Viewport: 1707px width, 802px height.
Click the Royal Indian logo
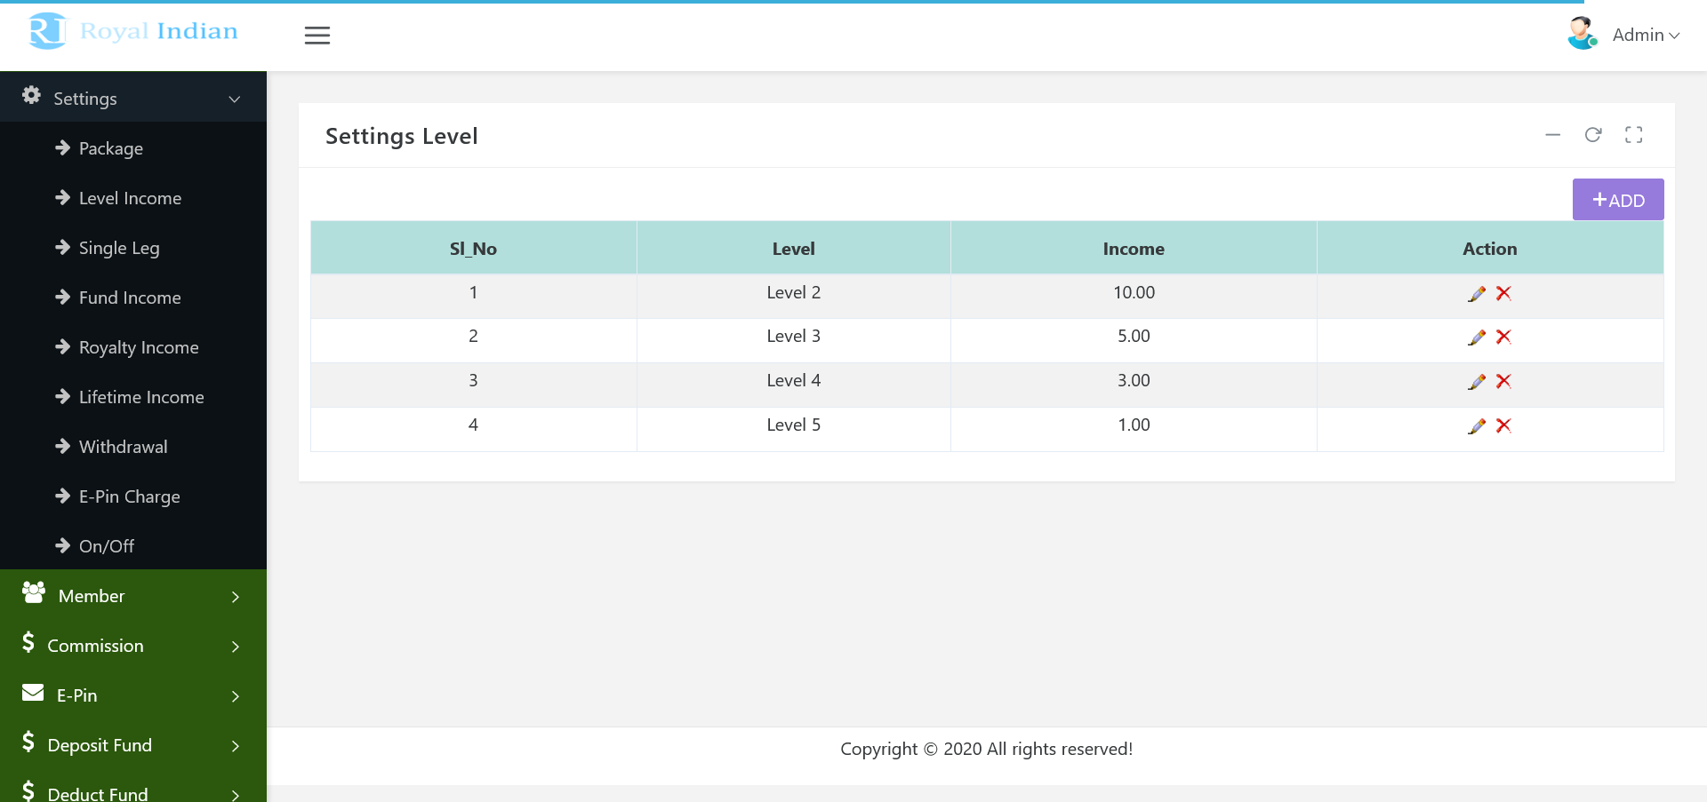[133, 31]
